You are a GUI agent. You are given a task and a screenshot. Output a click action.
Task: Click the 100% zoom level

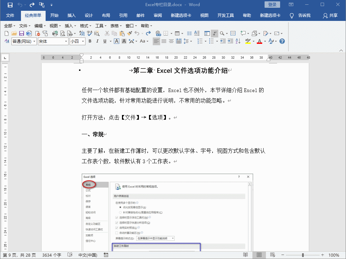pos(333,255)
